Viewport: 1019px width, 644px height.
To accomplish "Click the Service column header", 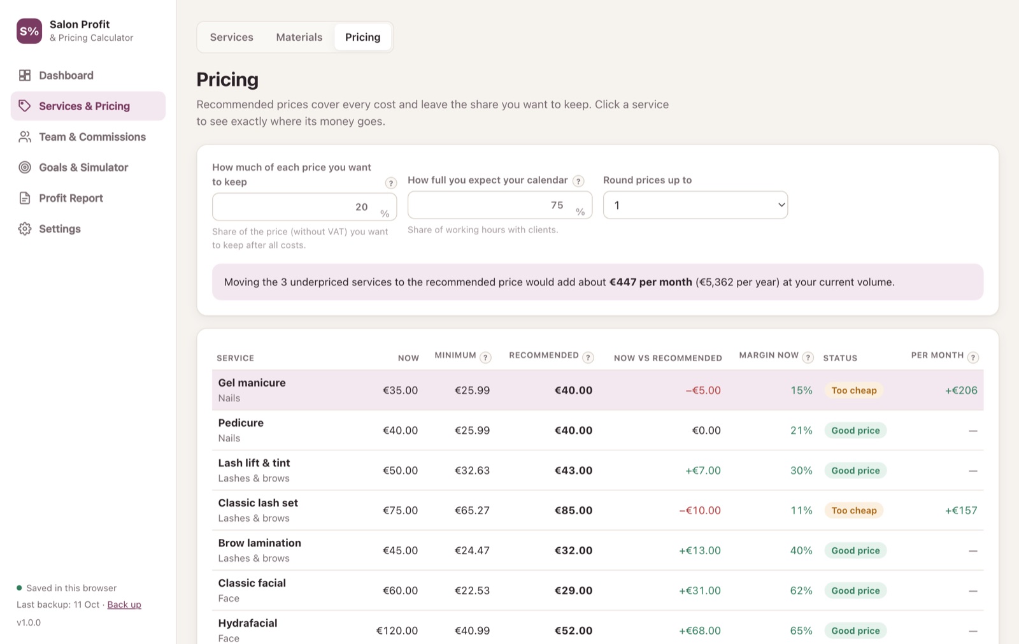I will pos(235,358).
